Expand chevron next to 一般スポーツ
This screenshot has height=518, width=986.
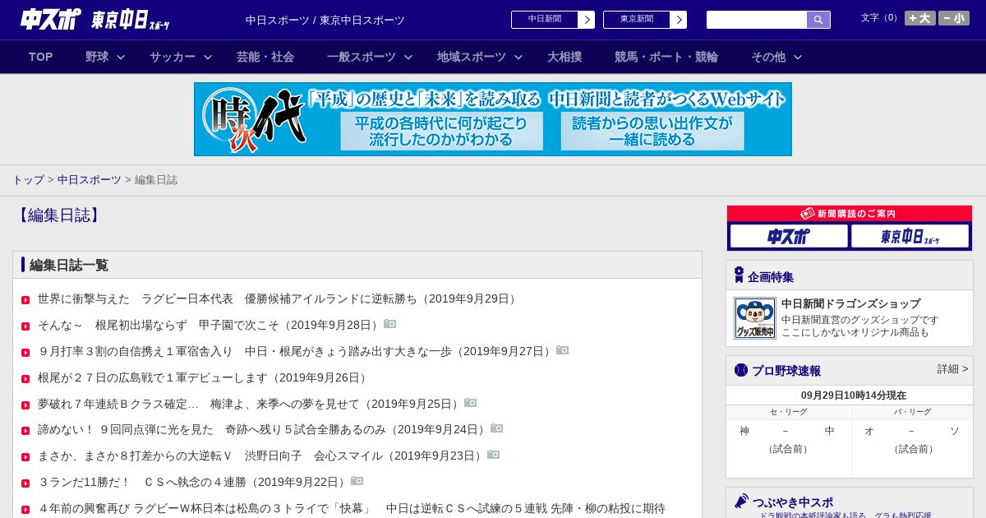(x=408, y=57)
